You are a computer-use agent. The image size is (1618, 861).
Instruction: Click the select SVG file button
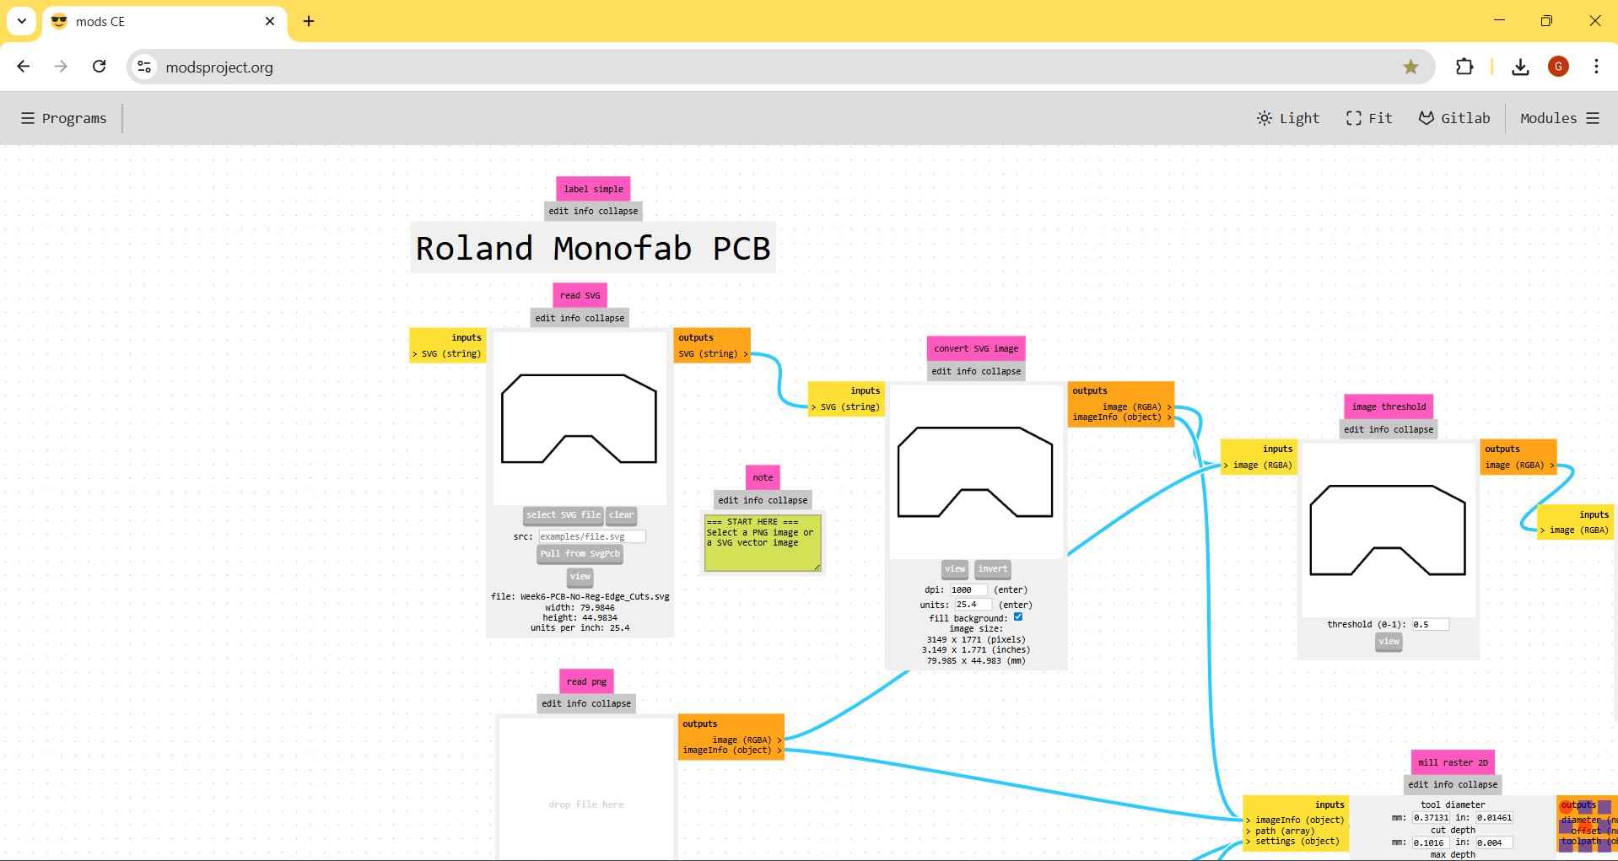pos(564,515)
